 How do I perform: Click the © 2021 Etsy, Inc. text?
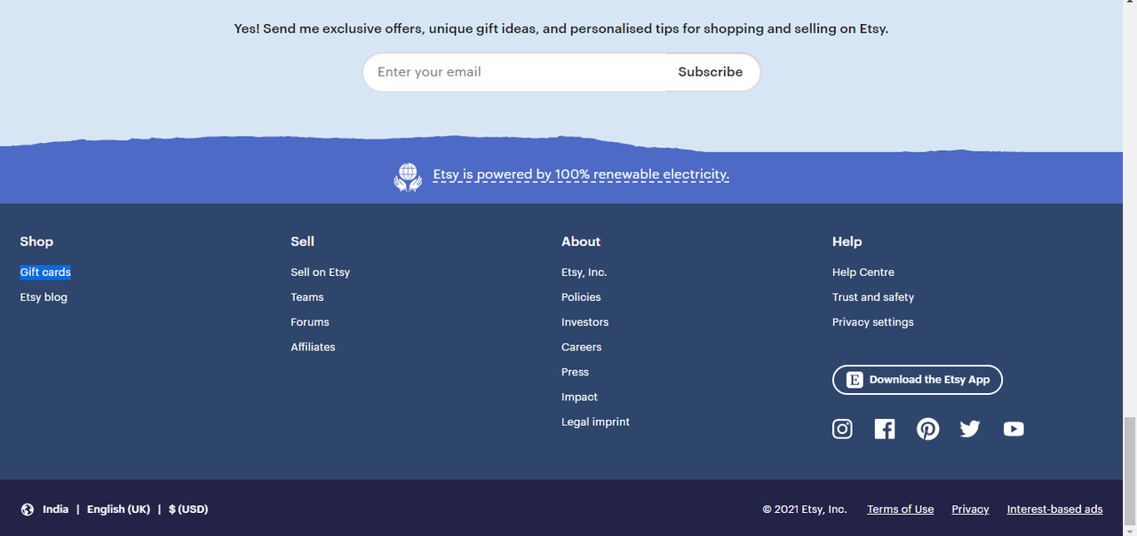[x=805, y=509]
